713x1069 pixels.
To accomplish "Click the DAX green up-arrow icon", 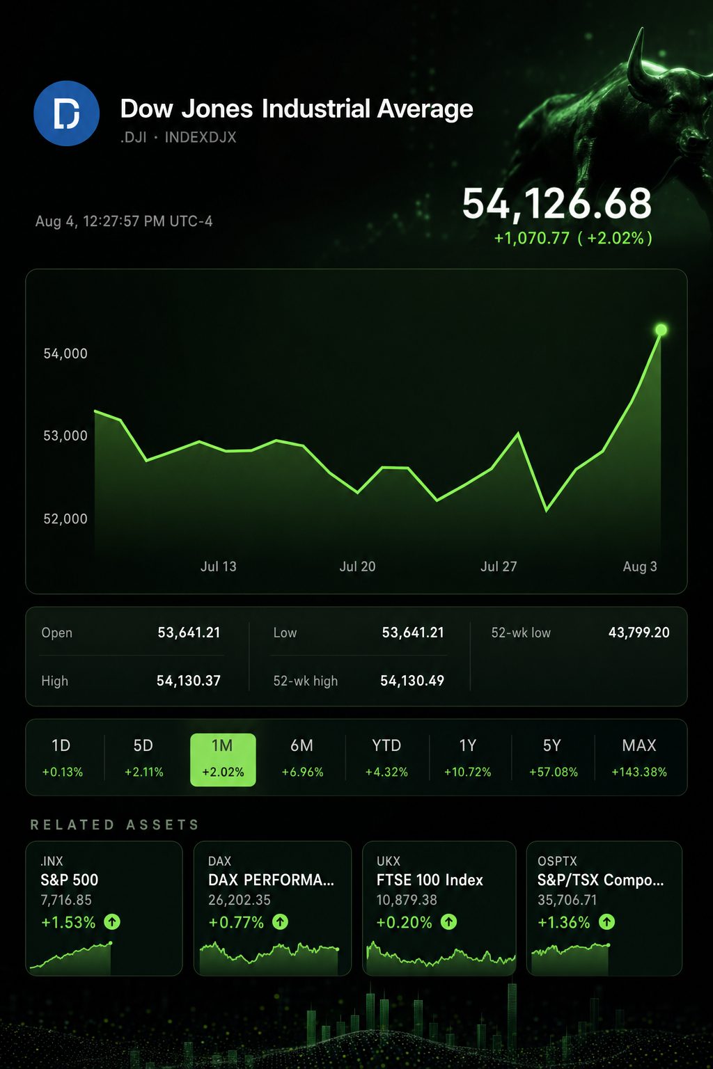I will click(x=280, y=922).
